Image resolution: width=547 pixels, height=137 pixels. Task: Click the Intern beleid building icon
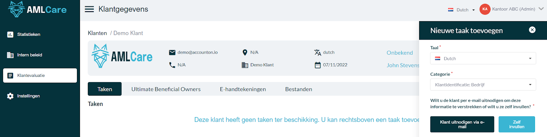pos(10,55)
